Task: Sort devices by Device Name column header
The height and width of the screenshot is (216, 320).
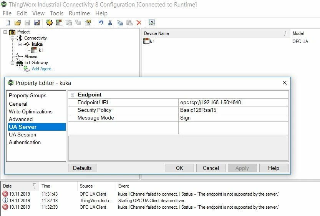Action: pos(216,33)
